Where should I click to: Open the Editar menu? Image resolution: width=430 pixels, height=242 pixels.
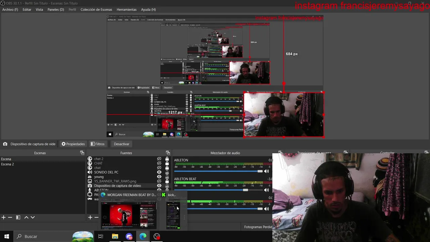[x=27, y=9]
